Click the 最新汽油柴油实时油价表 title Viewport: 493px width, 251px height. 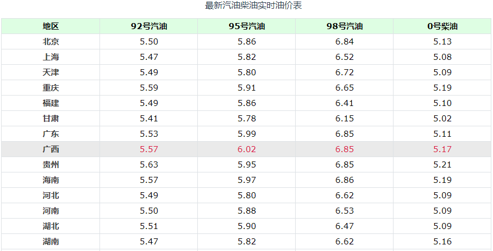(x=253, y=5)
